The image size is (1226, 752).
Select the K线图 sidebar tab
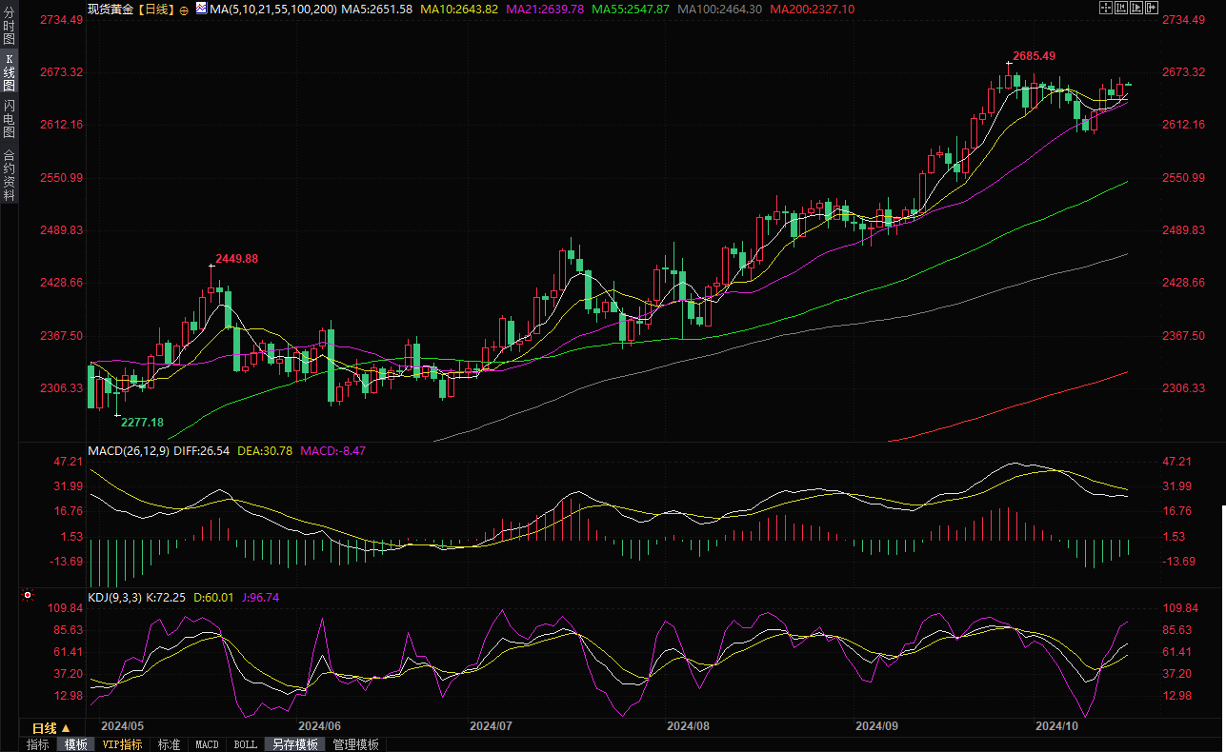(x=9, y=78)
